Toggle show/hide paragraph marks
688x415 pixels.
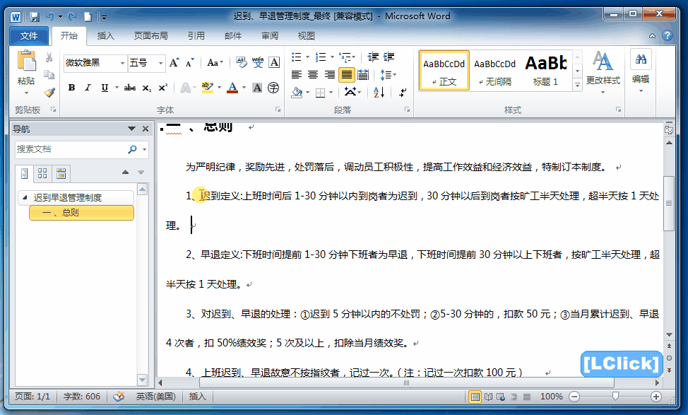click(403, 94)
